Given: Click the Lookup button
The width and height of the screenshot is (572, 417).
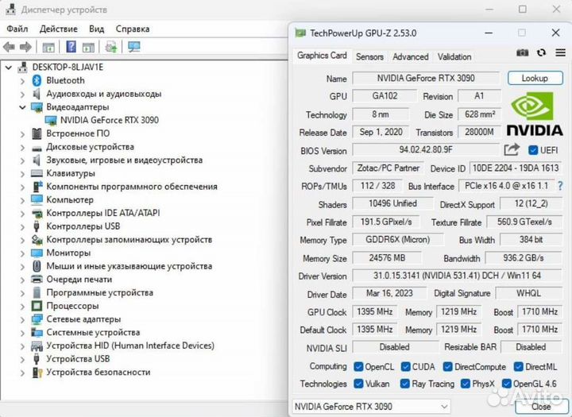Looking at the screenshot, I should [x=535, y=78].
